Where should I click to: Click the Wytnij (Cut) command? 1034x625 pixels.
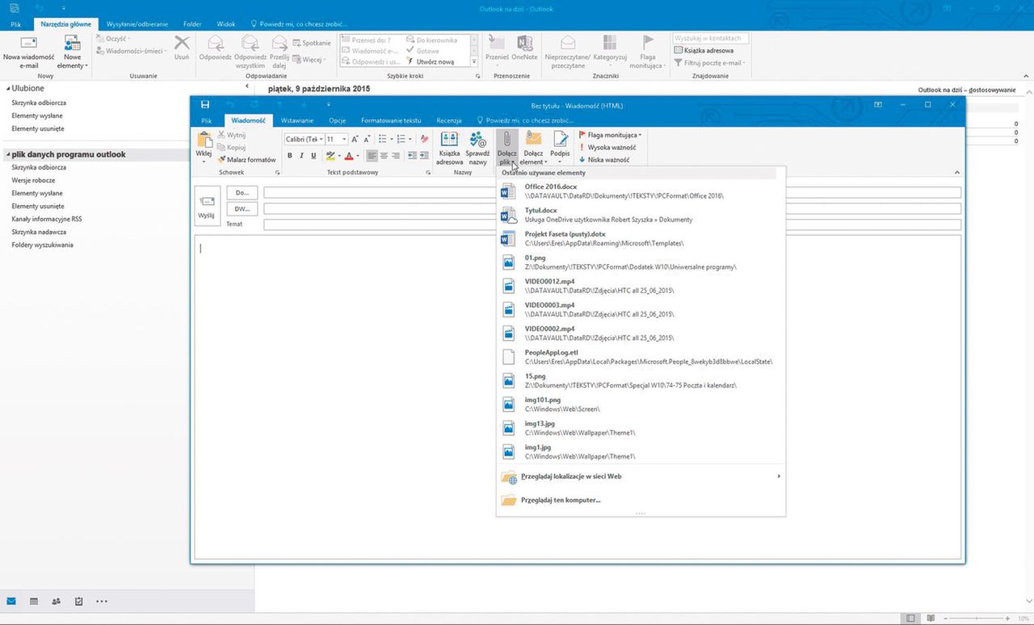click(231, 135)
